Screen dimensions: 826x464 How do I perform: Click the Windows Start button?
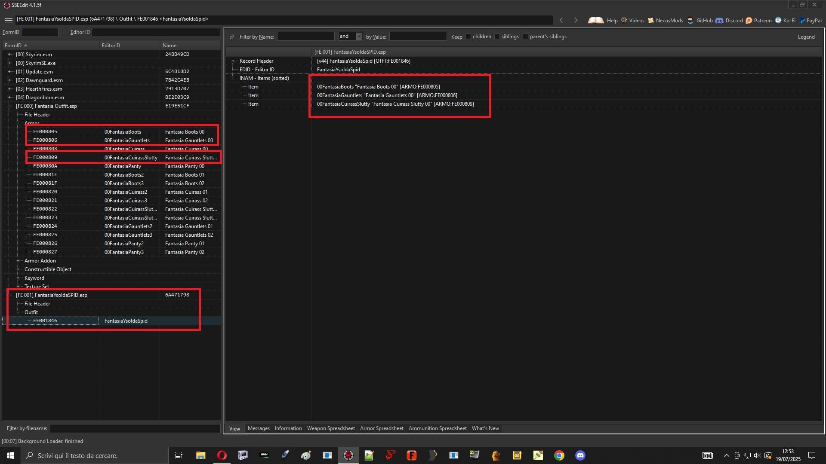click(10, 455)
